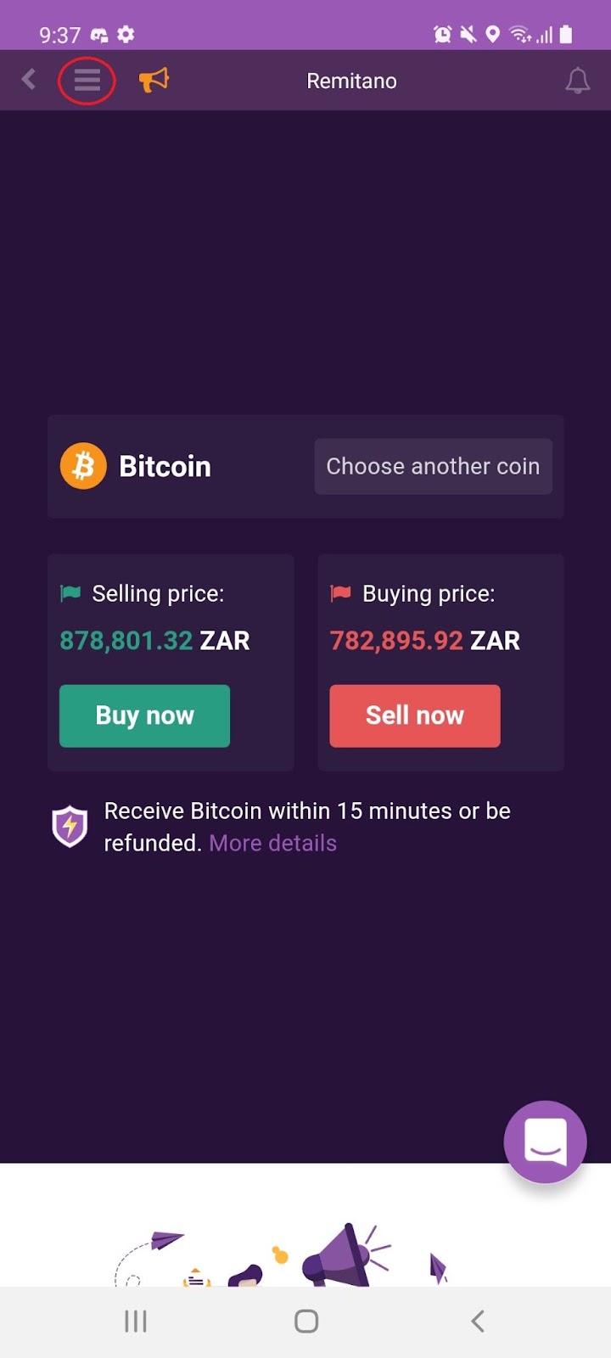611x1358 pixels.
Task: Open the Choose another coin selector
Action: 433,466
